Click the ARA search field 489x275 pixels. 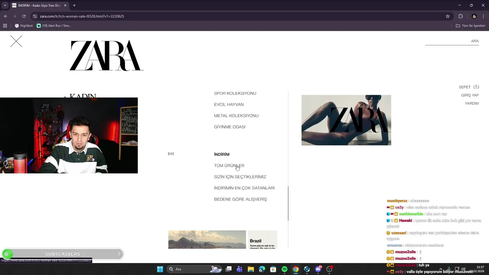[x=452, y=41]
